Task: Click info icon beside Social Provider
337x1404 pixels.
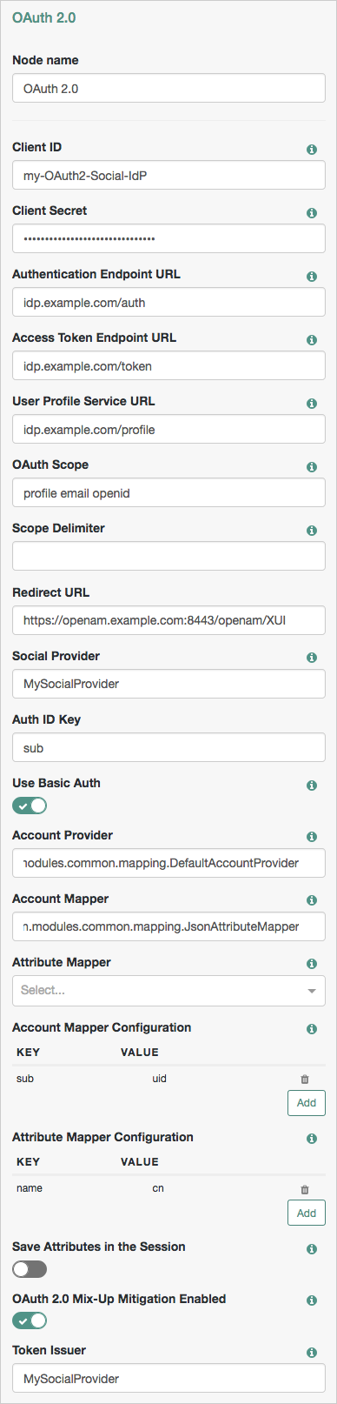Action: 312,658
